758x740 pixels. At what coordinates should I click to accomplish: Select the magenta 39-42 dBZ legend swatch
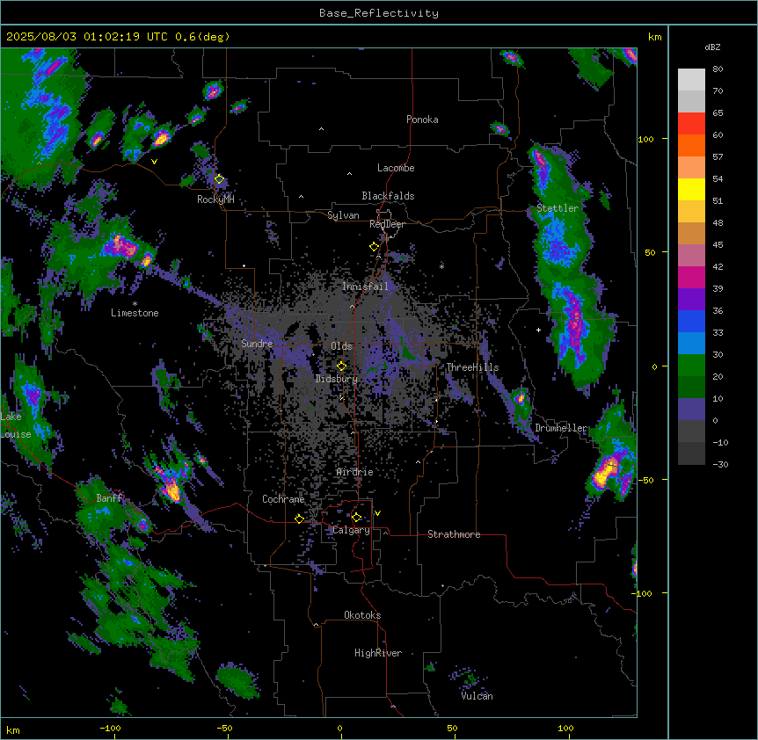(691, 278)
